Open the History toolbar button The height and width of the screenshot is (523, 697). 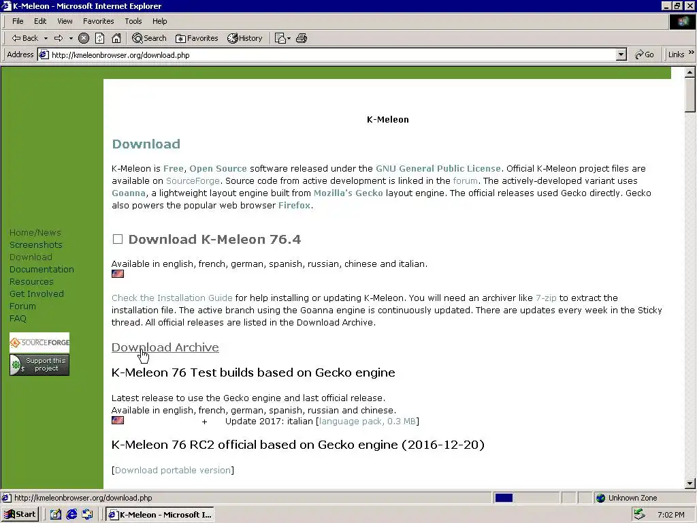pyautogui.click(x=245, y=38)
